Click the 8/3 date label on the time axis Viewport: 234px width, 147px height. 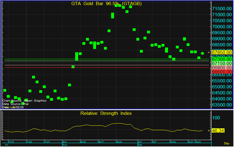[x=65, y=142]
